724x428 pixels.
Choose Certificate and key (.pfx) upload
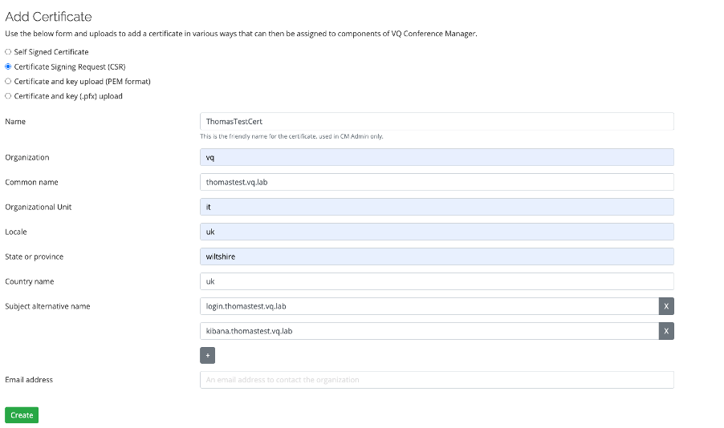tap(8, 96)
